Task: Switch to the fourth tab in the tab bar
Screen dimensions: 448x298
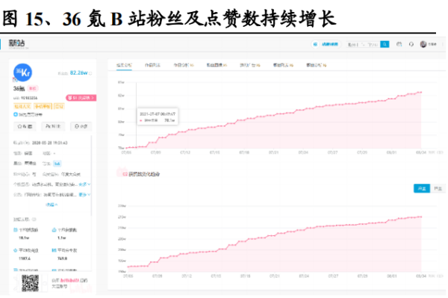Action: click(x=217, y=66)
